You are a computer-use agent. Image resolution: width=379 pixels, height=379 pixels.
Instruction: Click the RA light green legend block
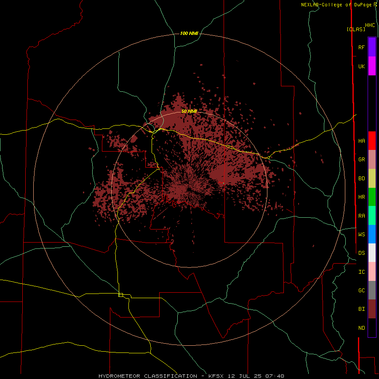372,216
